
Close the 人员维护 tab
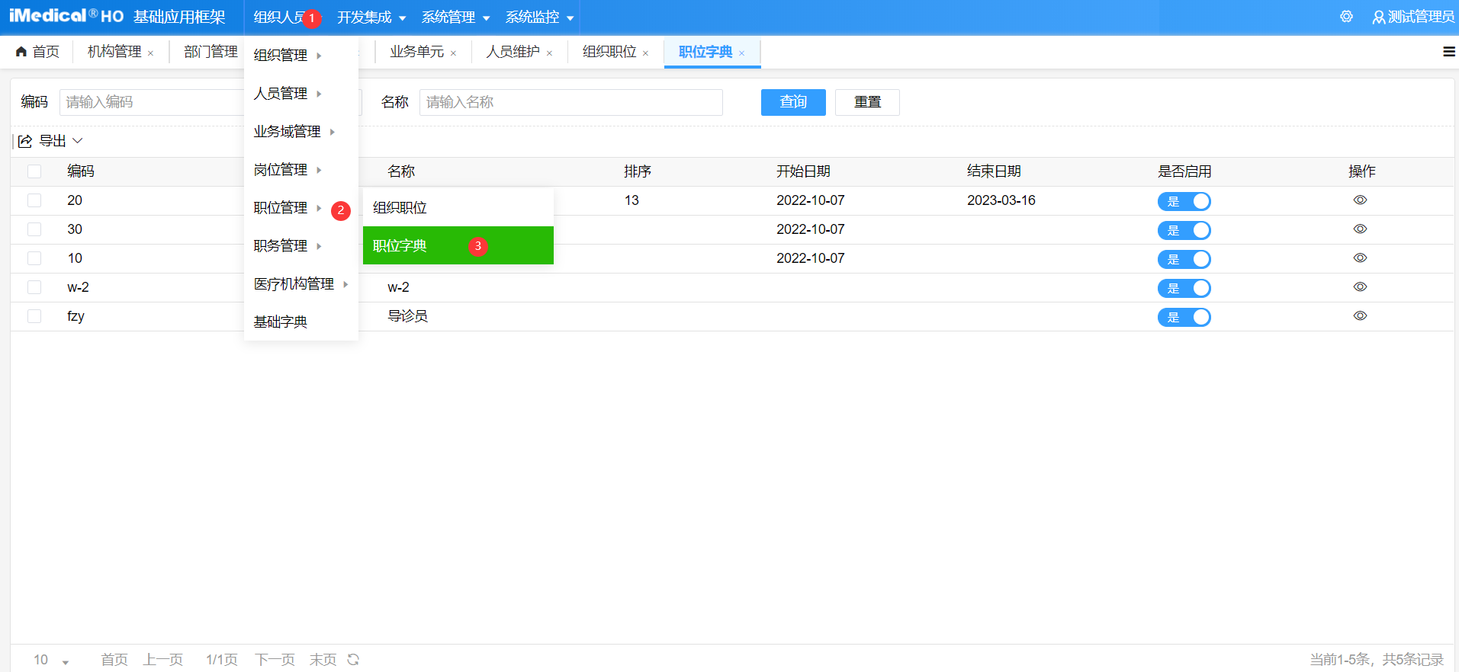[x=550, y=53]
